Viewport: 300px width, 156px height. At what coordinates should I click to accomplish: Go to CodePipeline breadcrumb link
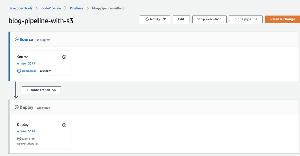coord(51,8)
